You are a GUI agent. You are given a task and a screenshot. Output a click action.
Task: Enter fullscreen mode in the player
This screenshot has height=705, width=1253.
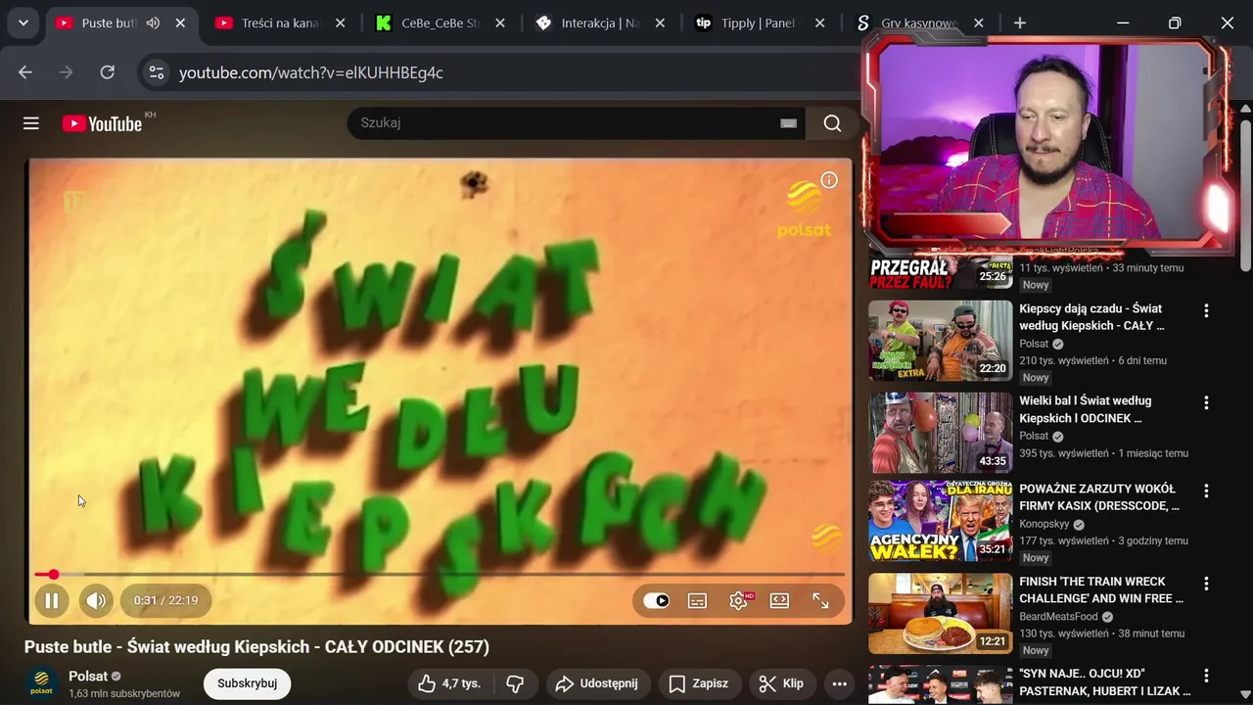pyautogui.click(x=820, y=601)
